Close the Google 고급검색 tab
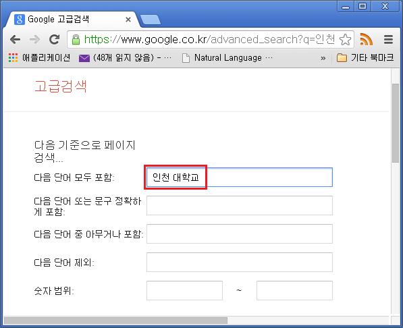Viewport: 403px width, 328px height. pos(128,20)
